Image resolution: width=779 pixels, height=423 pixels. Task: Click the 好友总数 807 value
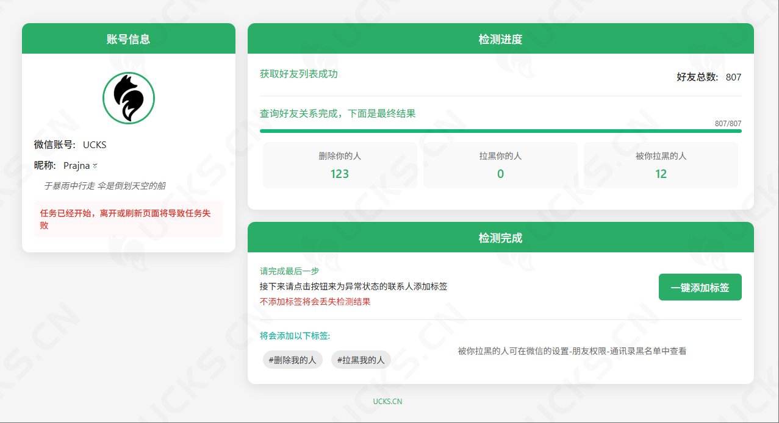click(x=733, y=77)
